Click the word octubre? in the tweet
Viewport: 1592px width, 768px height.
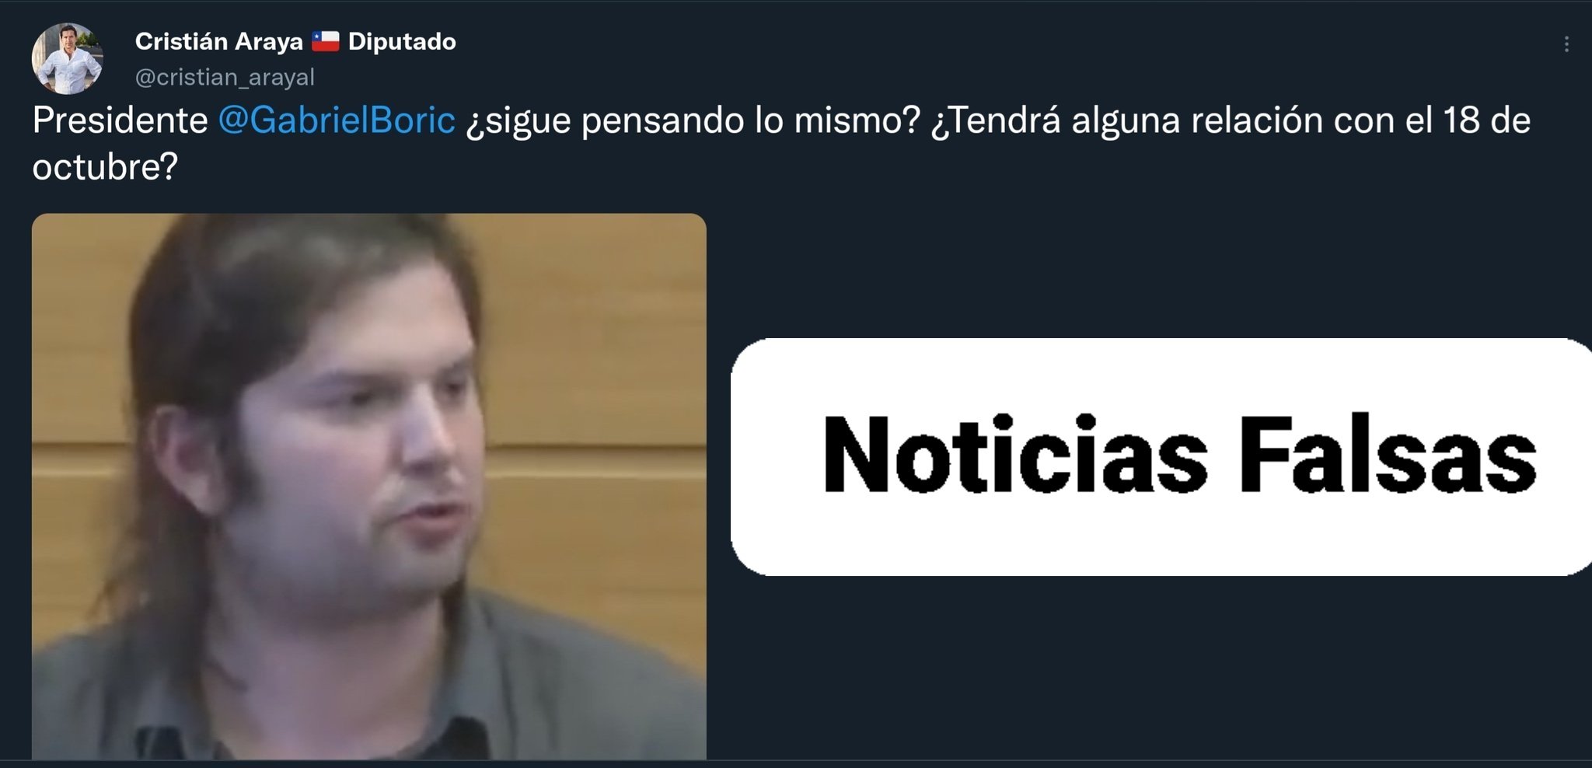click(x=106, y=166)
